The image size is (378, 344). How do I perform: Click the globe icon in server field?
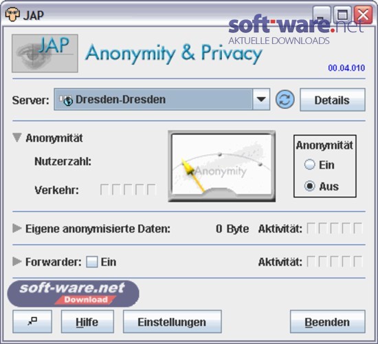point(68,101)
